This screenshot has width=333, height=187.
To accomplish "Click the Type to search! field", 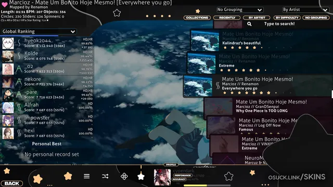I will click(x=279, y=24).
